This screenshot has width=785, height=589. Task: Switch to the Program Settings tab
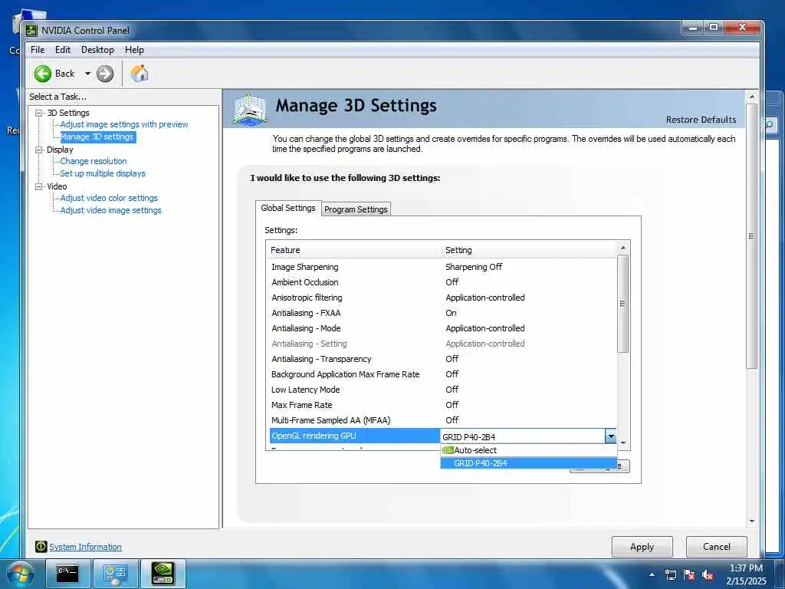coord(356,209)
